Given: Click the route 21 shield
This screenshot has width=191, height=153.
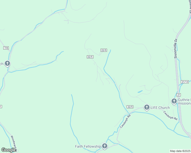Looking at the screenshot, I should coord(179,95).
